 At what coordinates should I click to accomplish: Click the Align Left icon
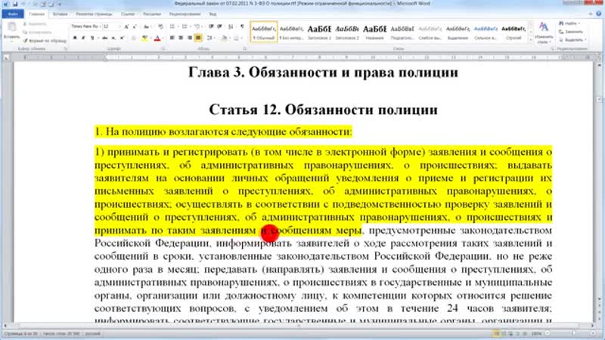tap(172, 38)
